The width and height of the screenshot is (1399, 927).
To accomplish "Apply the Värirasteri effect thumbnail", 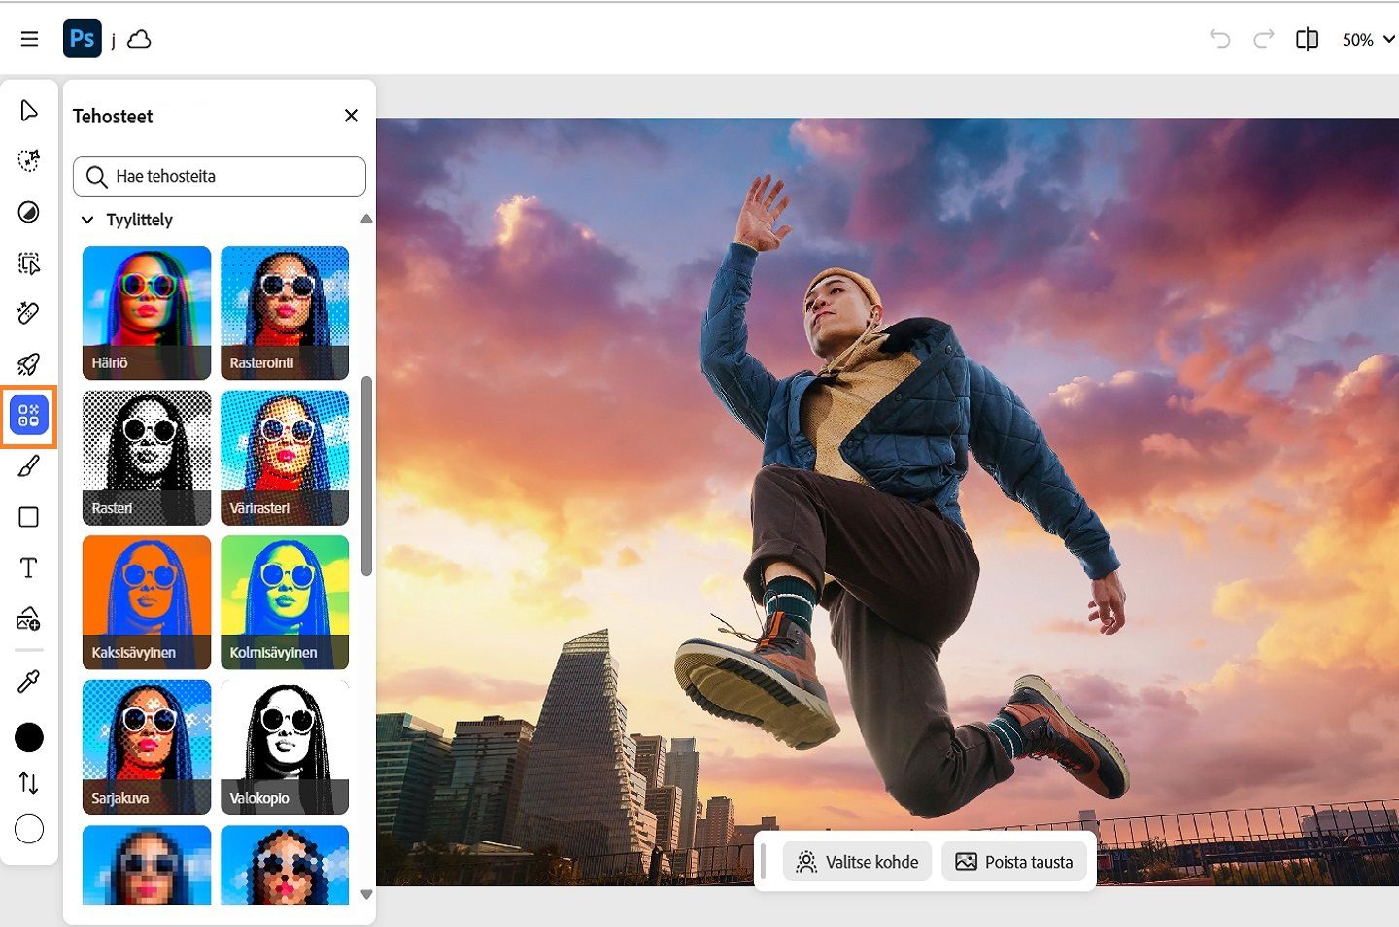I will click(x=285, y=458).
